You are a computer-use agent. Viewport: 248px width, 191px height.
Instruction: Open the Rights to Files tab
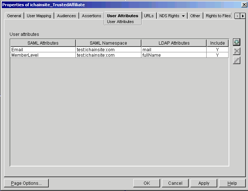click(x=218, y=16)
